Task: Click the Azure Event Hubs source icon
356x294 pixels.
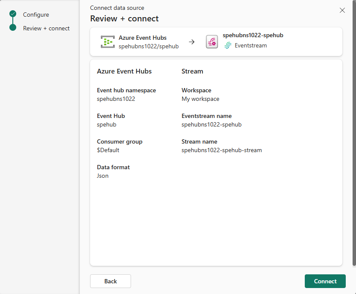Action: 108,42
